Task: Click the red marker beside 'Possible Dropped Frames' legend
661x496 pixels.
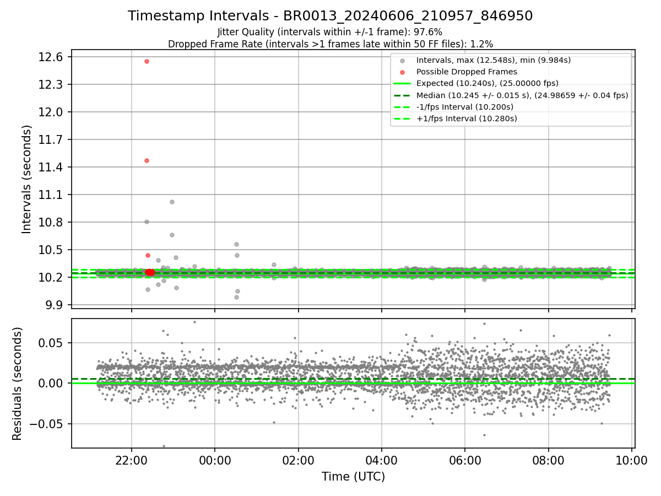Action: tap(403, 72)
